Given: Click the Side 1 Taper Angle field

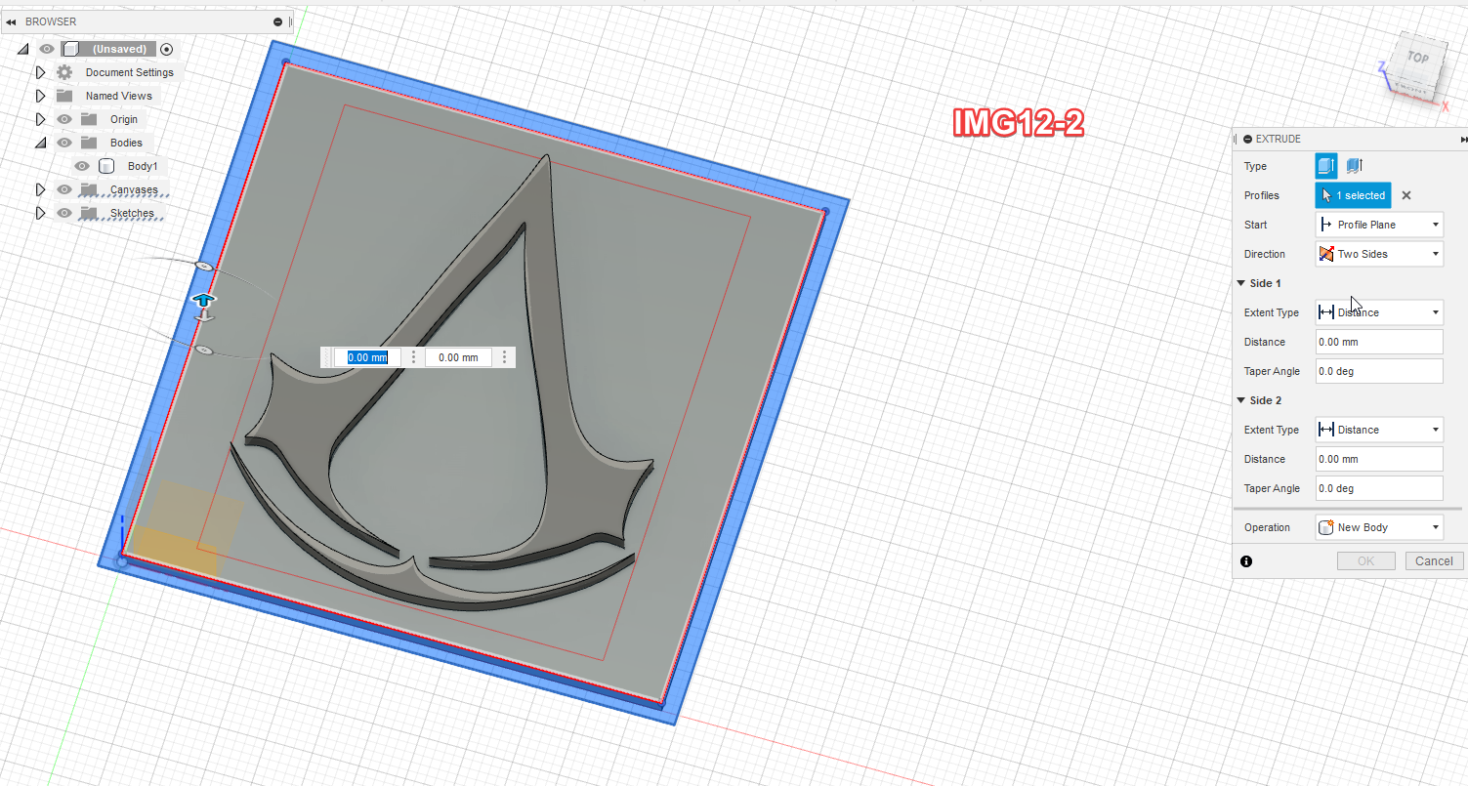Looking at the screenshot, I should point(1379,371).
